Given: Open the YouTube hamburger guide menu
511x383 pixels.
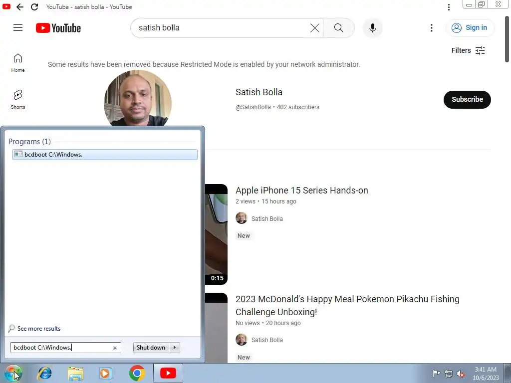Looking at the screenshot, I should tap(18, 28).
